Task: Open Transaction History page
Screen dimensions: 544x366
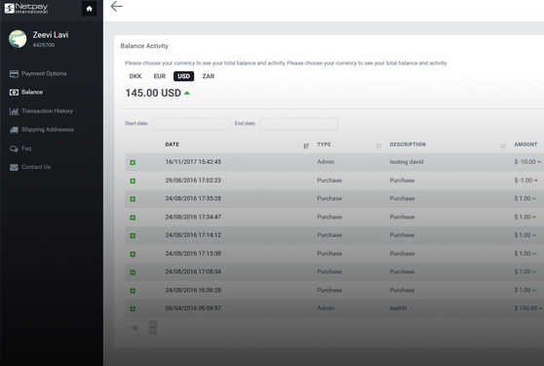Action: [x=47, y=111]
